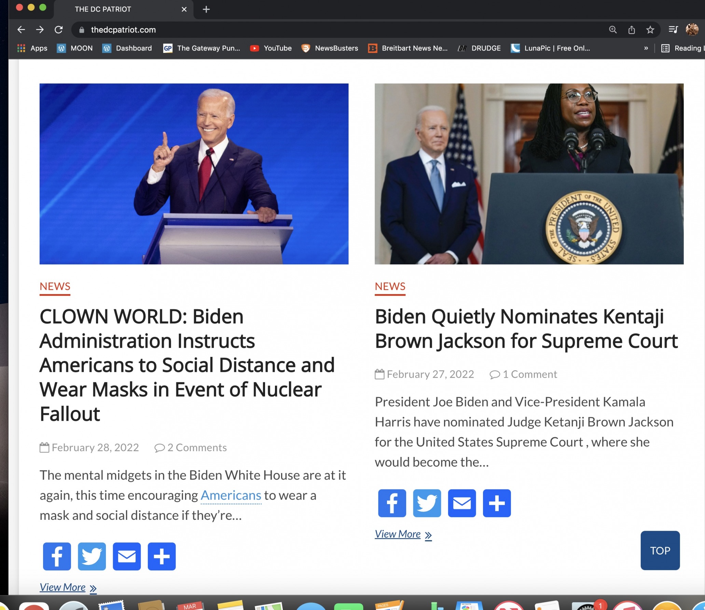Open the NewsBusters bookmark
The width and height of the screenshot is (705, 610).
tap(330, 48)
